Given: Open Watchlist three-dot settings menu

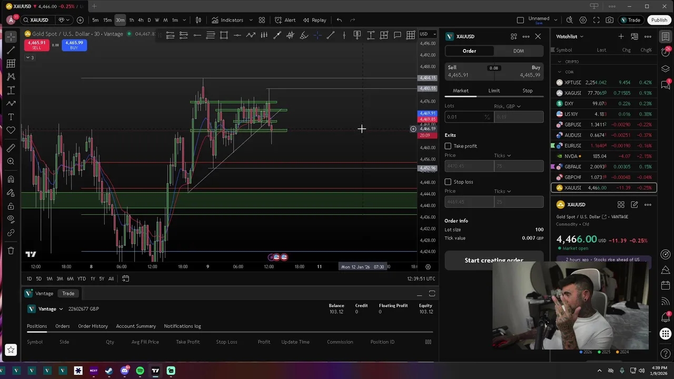Looking at the screenshot, I should point(648,36).
